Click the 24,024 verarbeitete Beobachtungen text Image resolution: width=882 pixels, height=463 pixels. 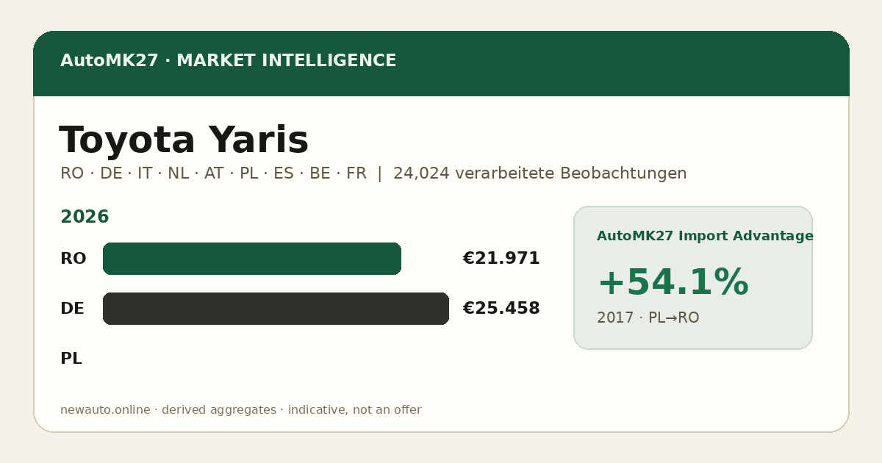pos(539,173)
